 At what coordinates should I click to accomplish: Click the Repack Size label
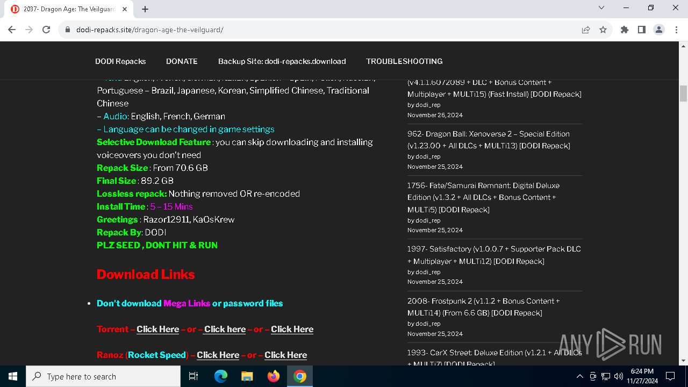(x=122, y=168)
